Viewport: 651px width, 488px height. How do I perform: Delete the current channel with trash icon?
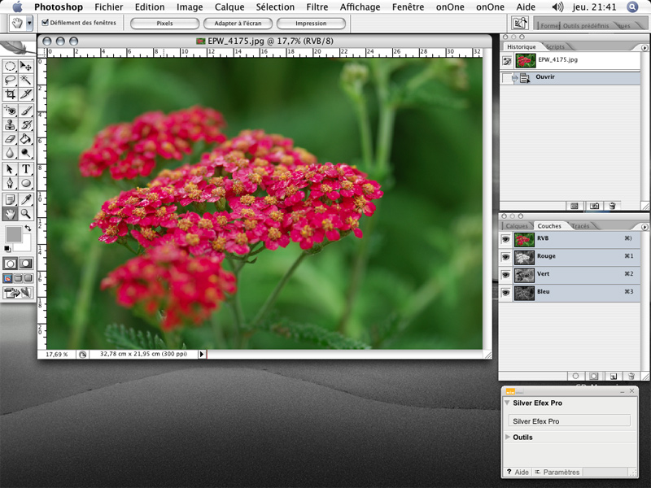631,377
